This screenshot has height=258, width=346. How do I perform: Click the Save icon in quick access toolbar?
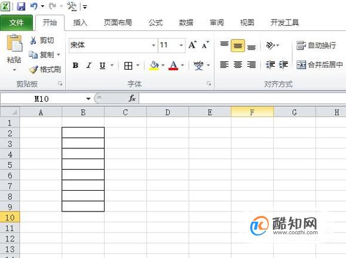pyautogui.click(x=21, y=7)
